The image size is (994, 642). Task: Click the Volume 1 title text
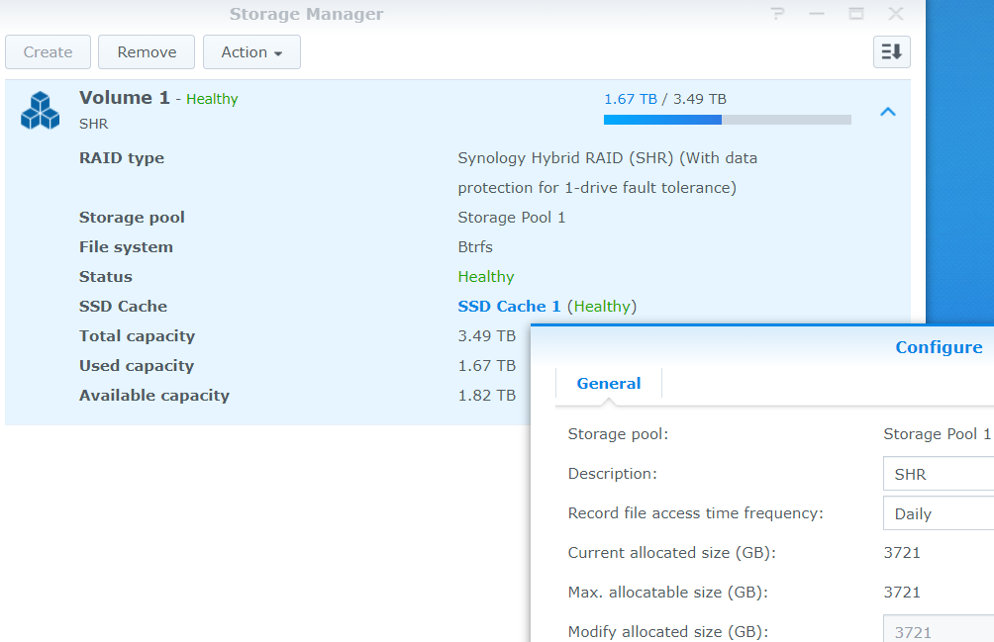pos(125,98)
